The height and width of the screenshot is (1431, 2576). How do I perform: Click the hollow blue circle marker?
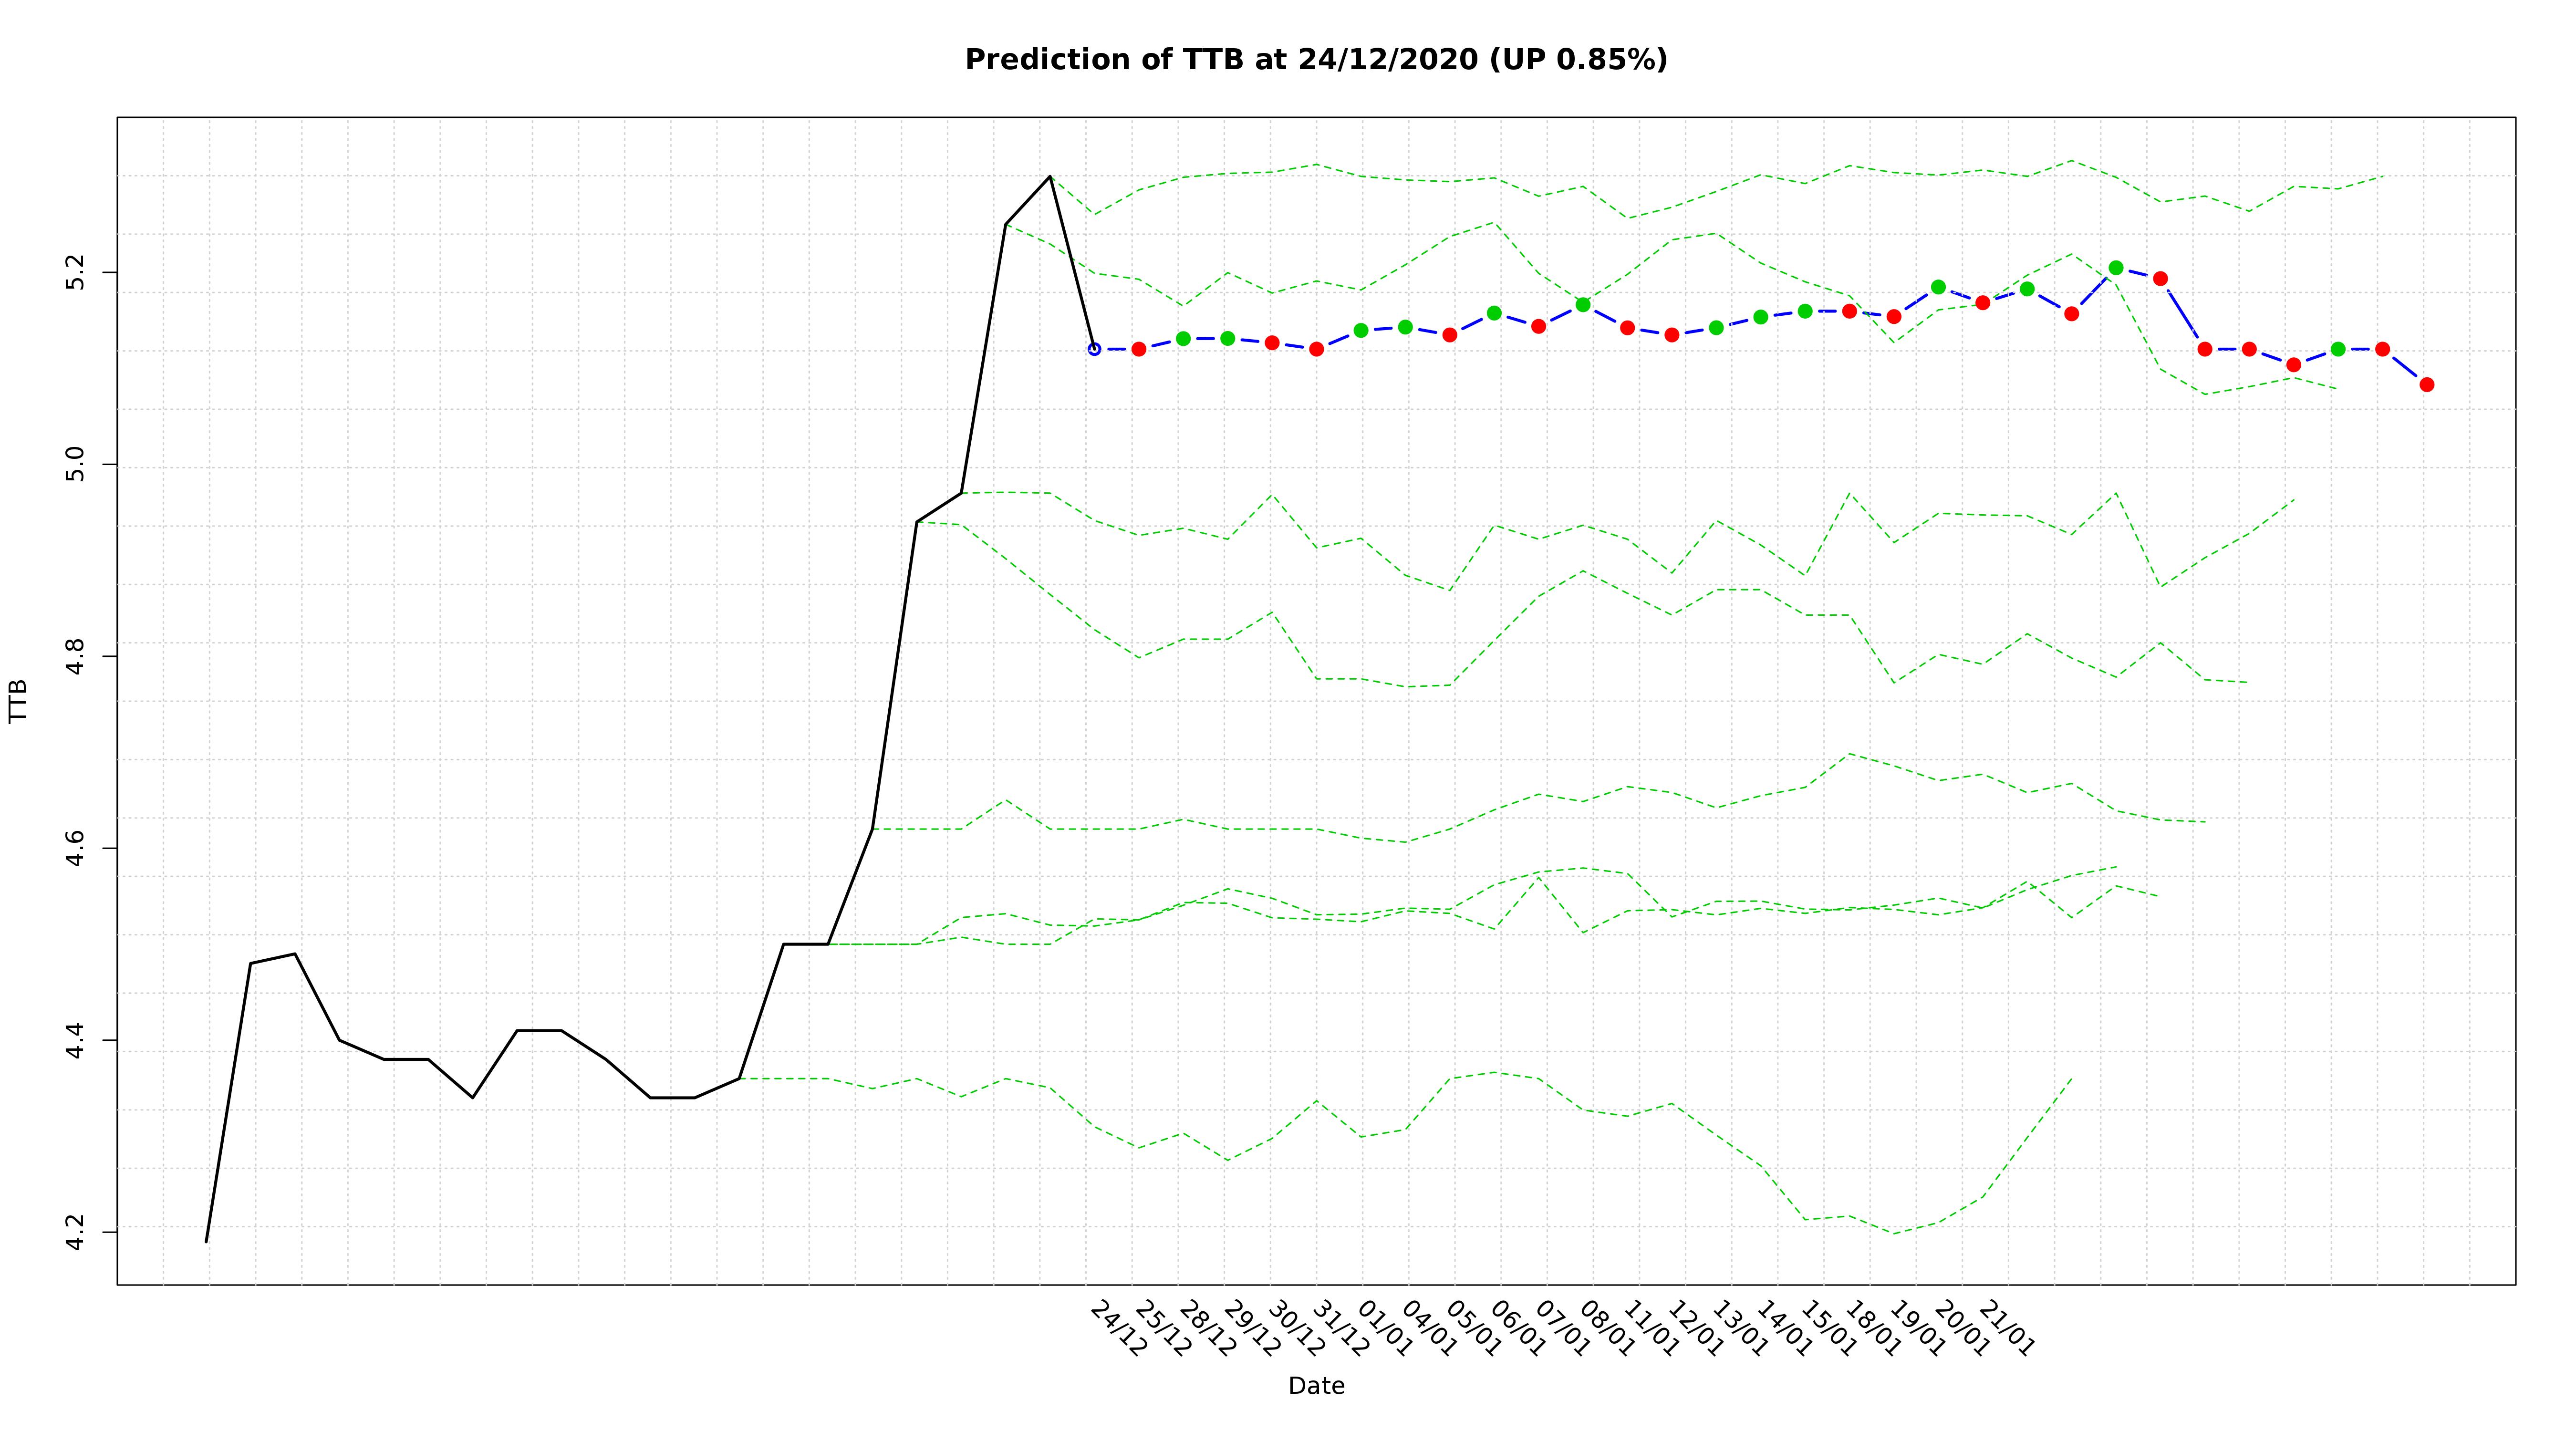pyautogui.click(x=1094, y=349)
